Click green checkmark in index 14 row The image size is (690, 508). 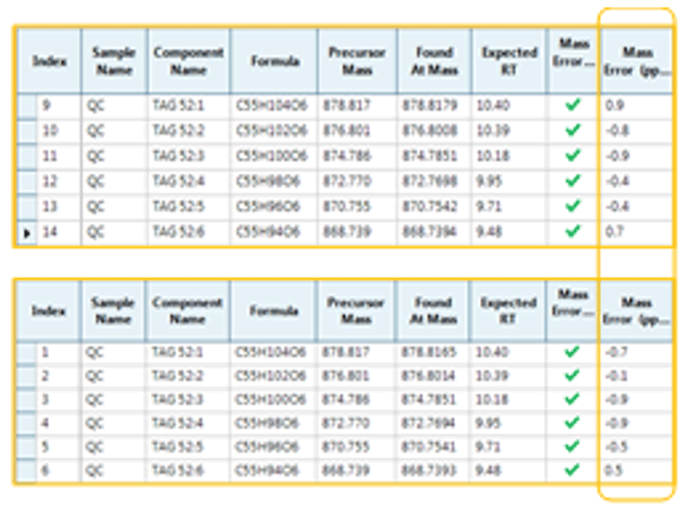[x=573, y=233]
